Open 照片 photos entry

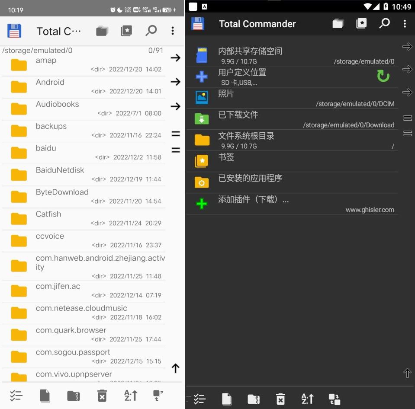[x=292, y=98]
